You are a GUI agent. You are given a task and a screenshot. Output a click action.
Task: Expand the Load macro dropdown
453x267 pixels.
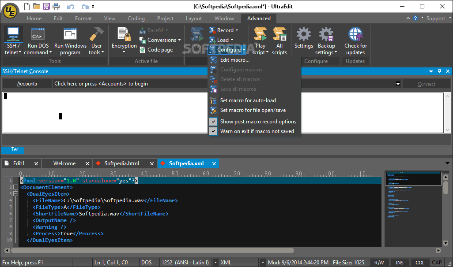click(x=232, y=40)
